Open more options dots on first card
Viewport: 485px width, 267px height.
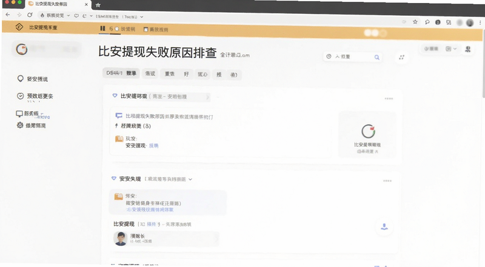(x=389, y=98)
